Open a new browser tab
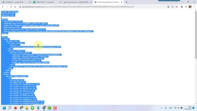 pyautogui.click(x=127, y=2)
